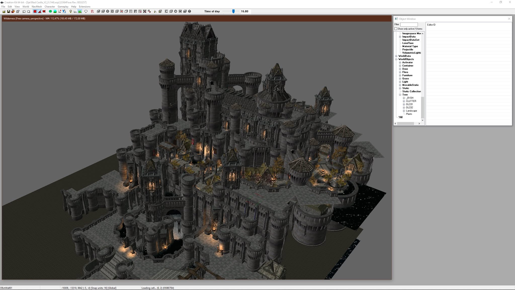Click the cube icon marked M
The height and width of the screenshot is (290, 515).
tap(103, 11)
